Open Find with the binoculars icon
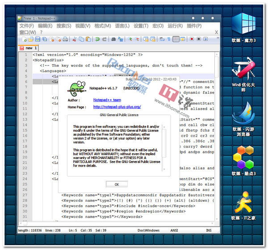268x250 pixels. 113,39
